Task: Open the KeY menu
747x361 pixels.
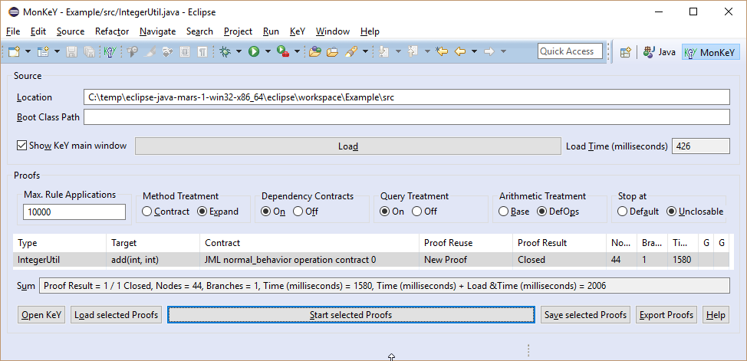Action: [x=298, y=31]
